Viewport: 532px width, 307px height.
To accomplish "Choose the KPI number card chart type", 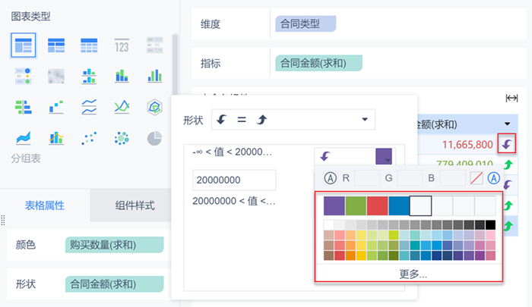I will [122, 45].
